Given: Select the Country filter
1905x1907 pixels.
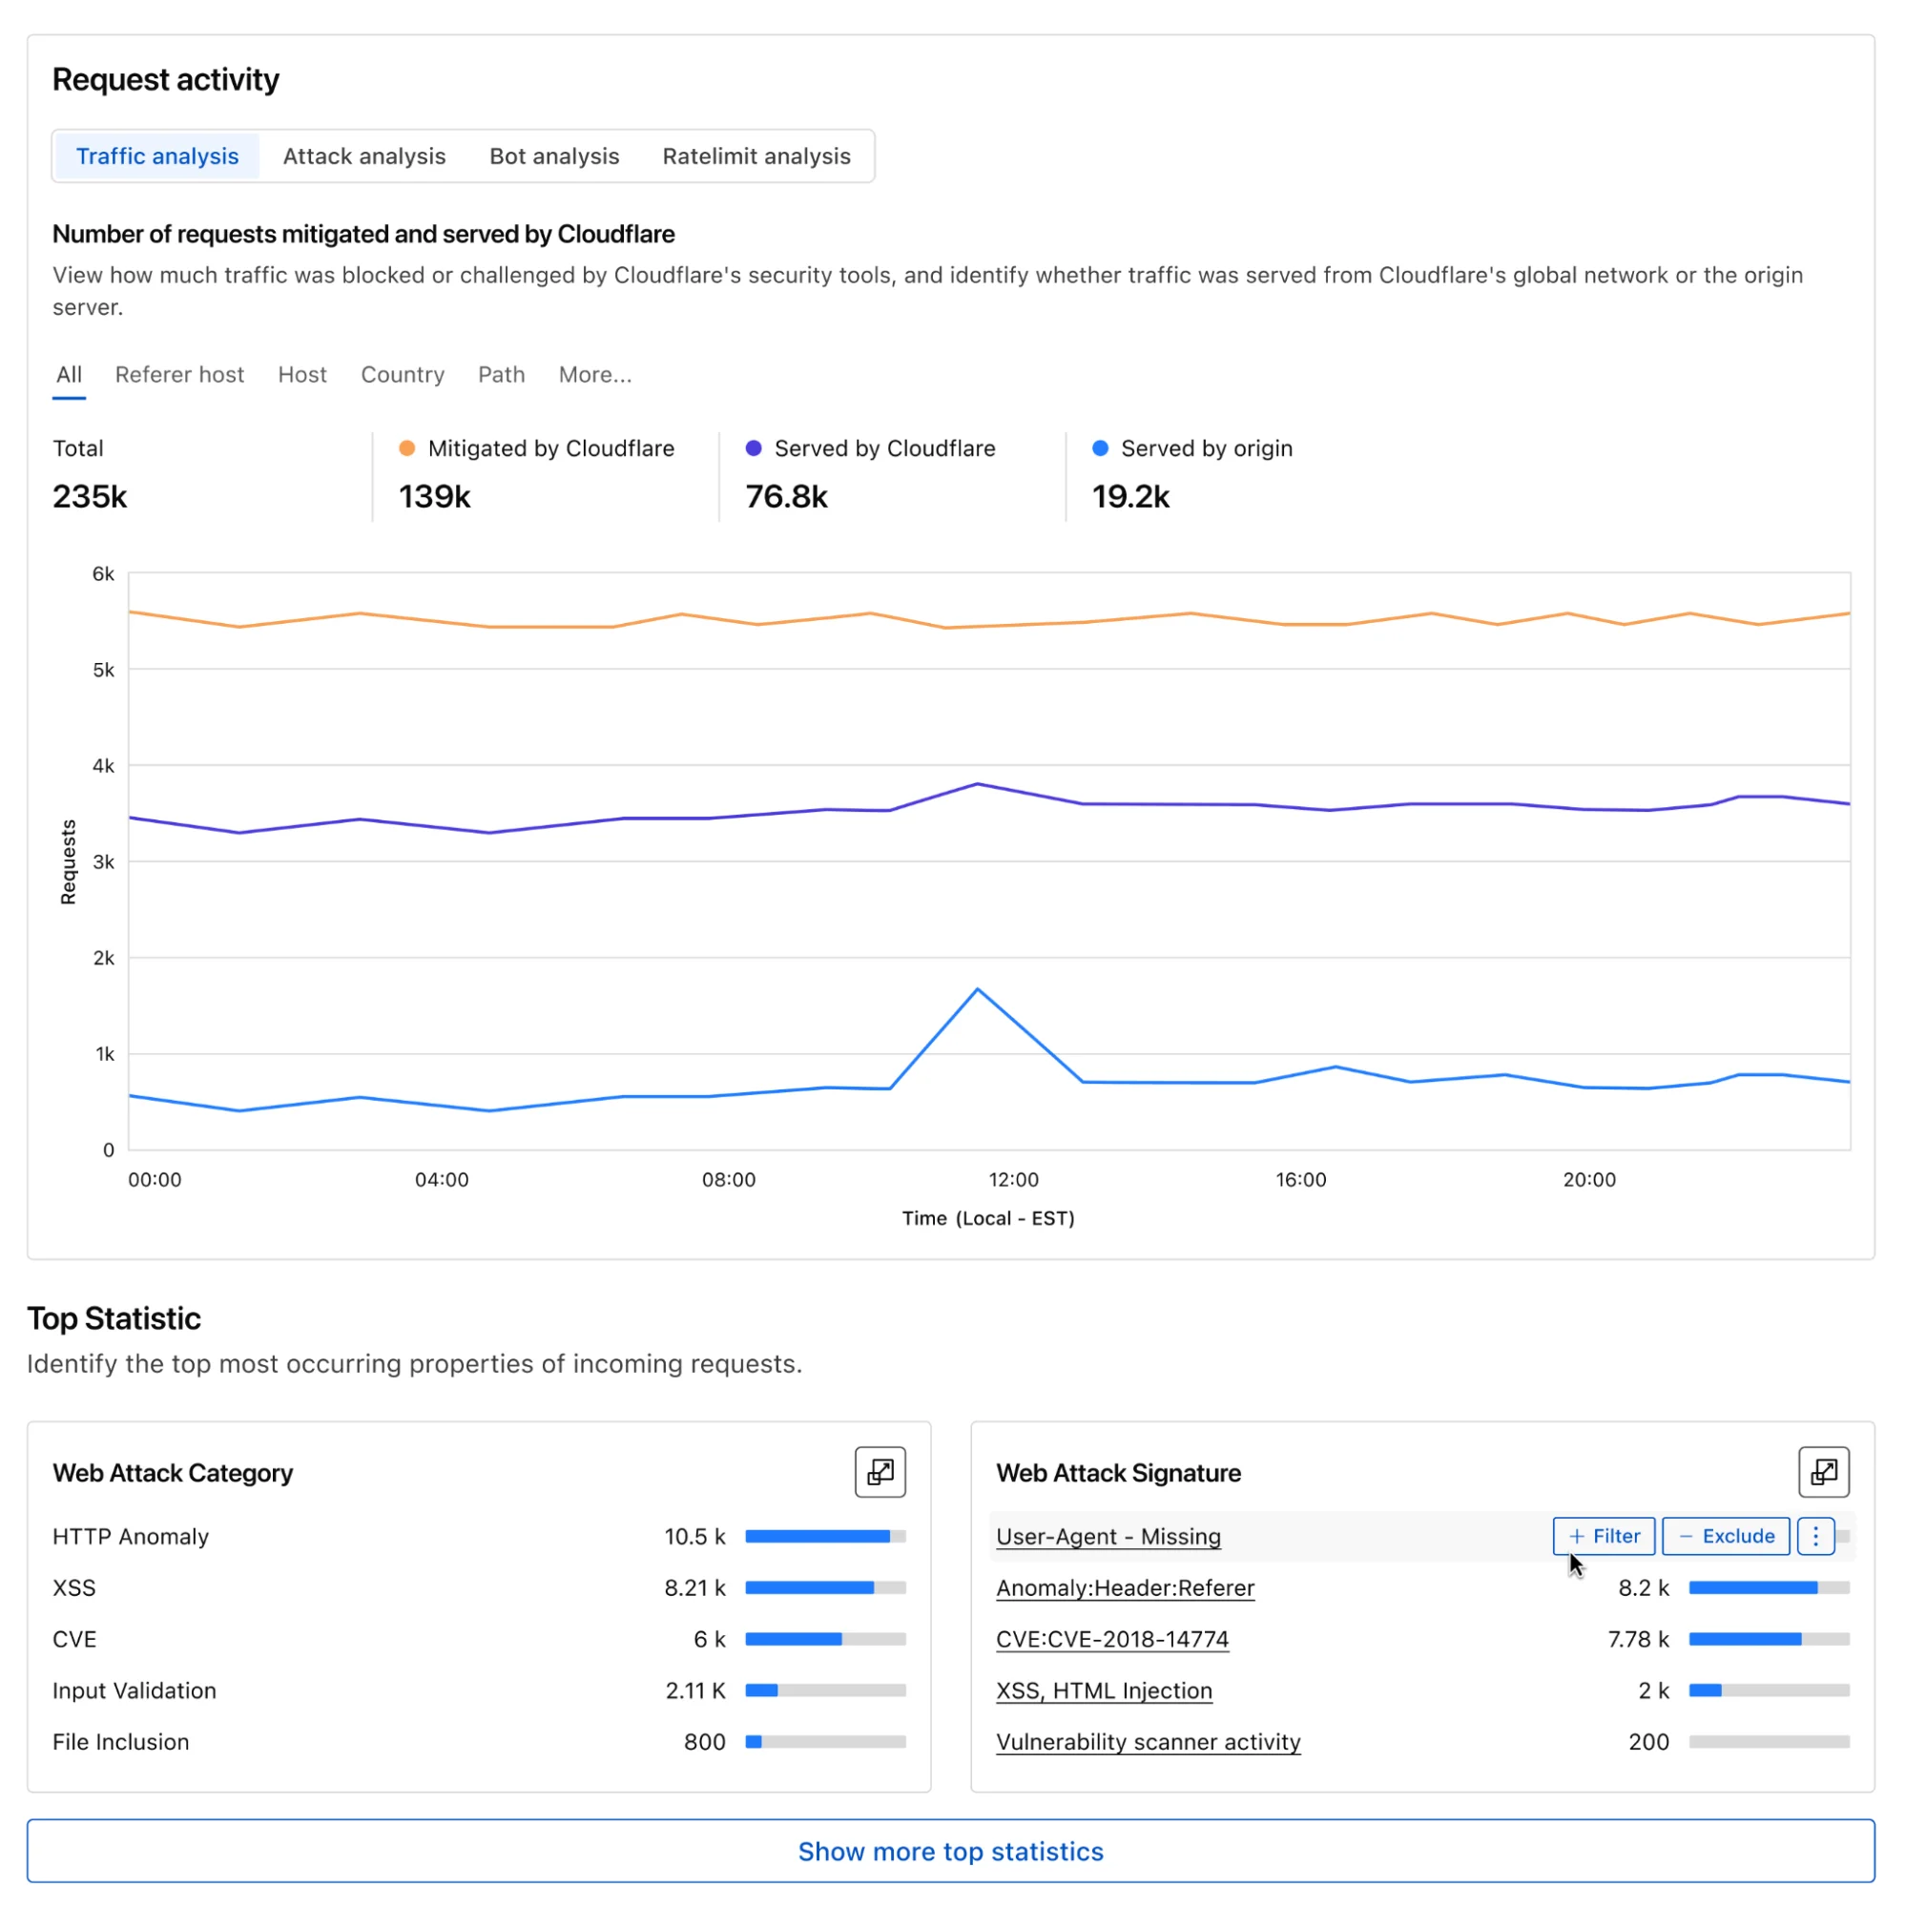Looking at the screenshot, I should (x=402, y=375).
